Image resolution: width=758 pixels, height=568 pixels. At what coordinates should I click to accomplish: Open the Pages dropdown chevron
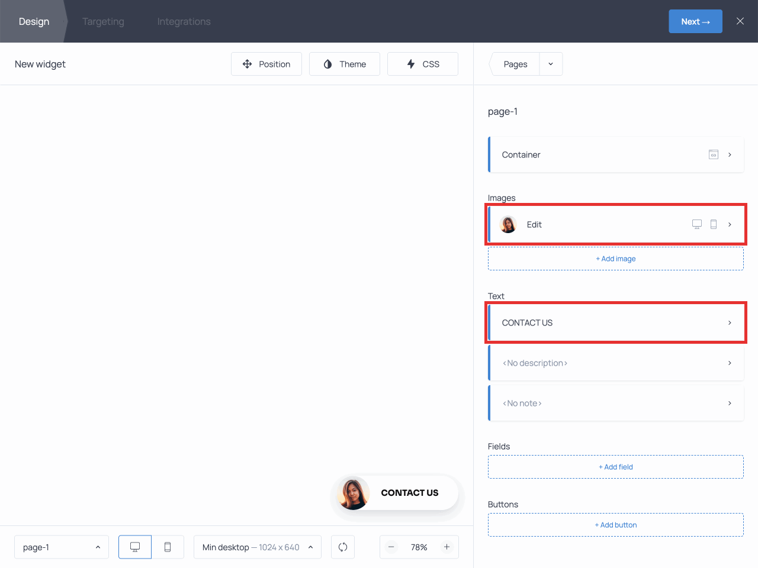click(x=551, y=64)
